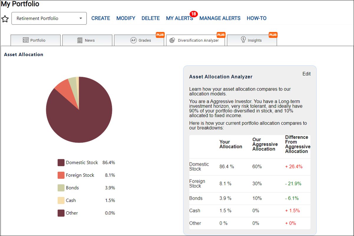Screen dimensions: 354x236
Task: Click the Diversification Analyzer pie icon
Action: [173, 40]
